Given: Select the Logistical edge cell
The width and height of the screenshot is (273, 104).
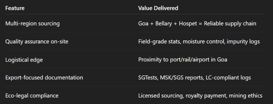Looking at the screenshot, I should point(24,60).
